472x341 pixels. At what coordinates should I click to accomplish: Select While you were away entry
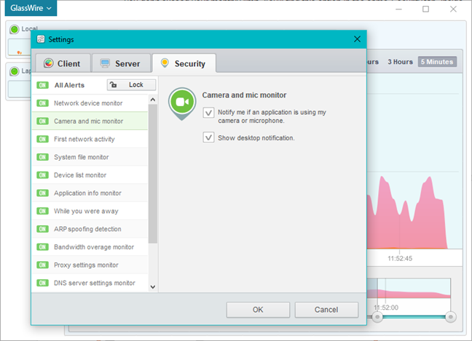[x=90, y=211]
